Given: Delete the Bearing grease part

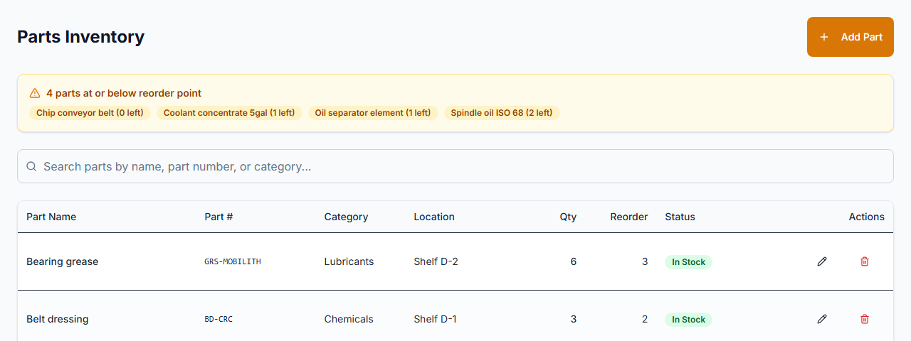Looking at the screenshot, I should (865, 261).
